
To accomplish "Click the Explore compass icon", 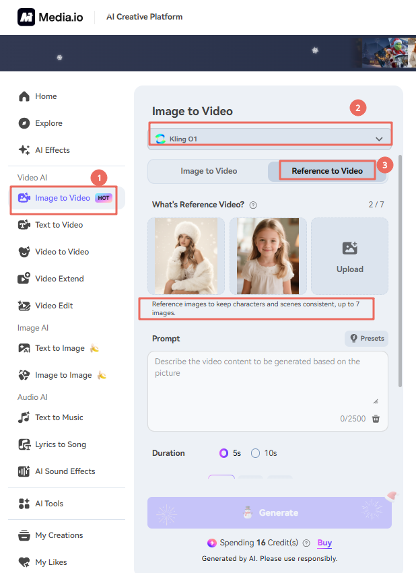I will (24, 123).
